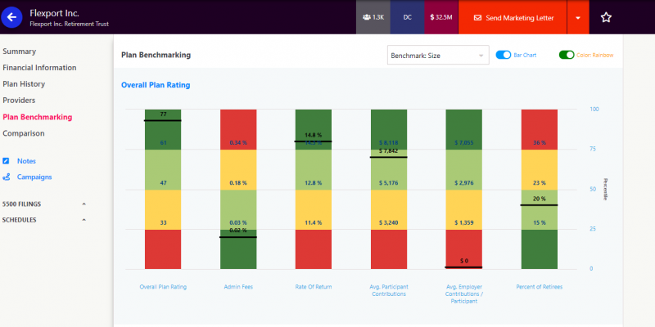Toggle the Color: Rainbow switch

click(567, 55)
